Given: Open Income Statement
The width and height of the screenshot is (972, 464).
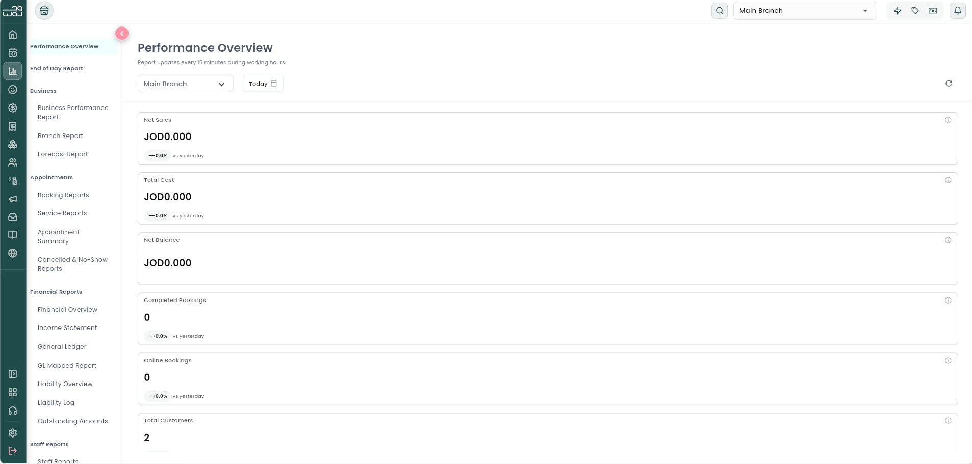Looking at the screenshot, I should click(67, 328).
